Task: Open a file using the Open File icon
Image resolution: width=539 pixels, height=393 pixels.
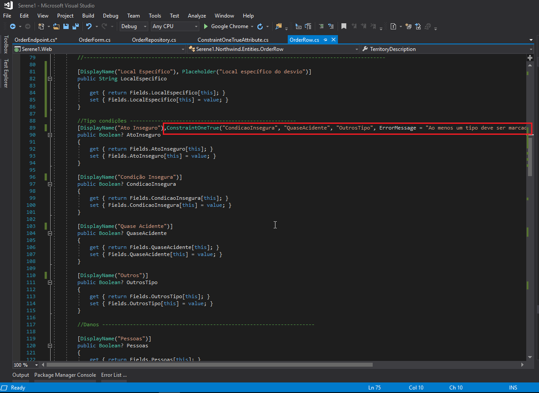Action: coord(56,26)
